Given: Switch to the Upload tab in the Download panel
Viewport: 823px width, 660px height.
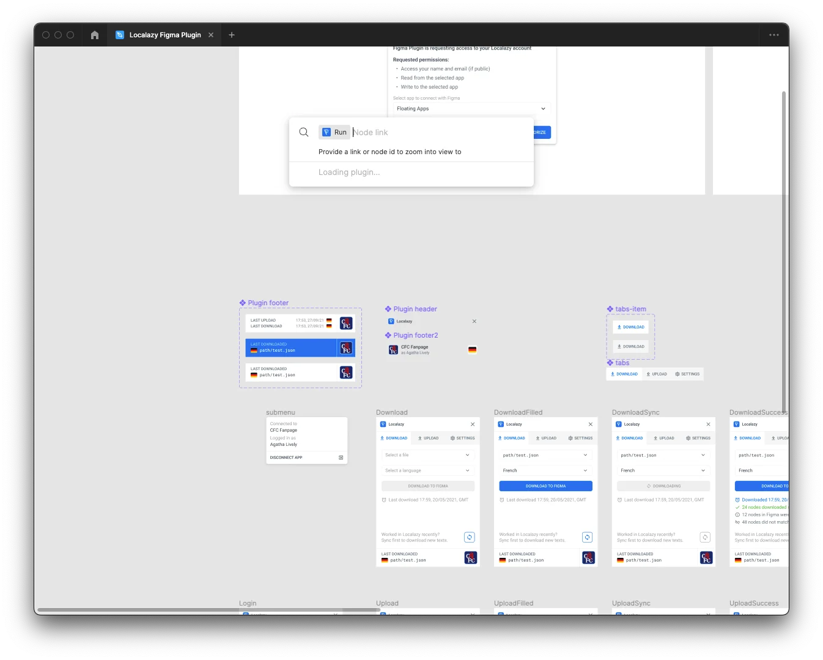Looking at the screenshot, I should tap(429, 438).
